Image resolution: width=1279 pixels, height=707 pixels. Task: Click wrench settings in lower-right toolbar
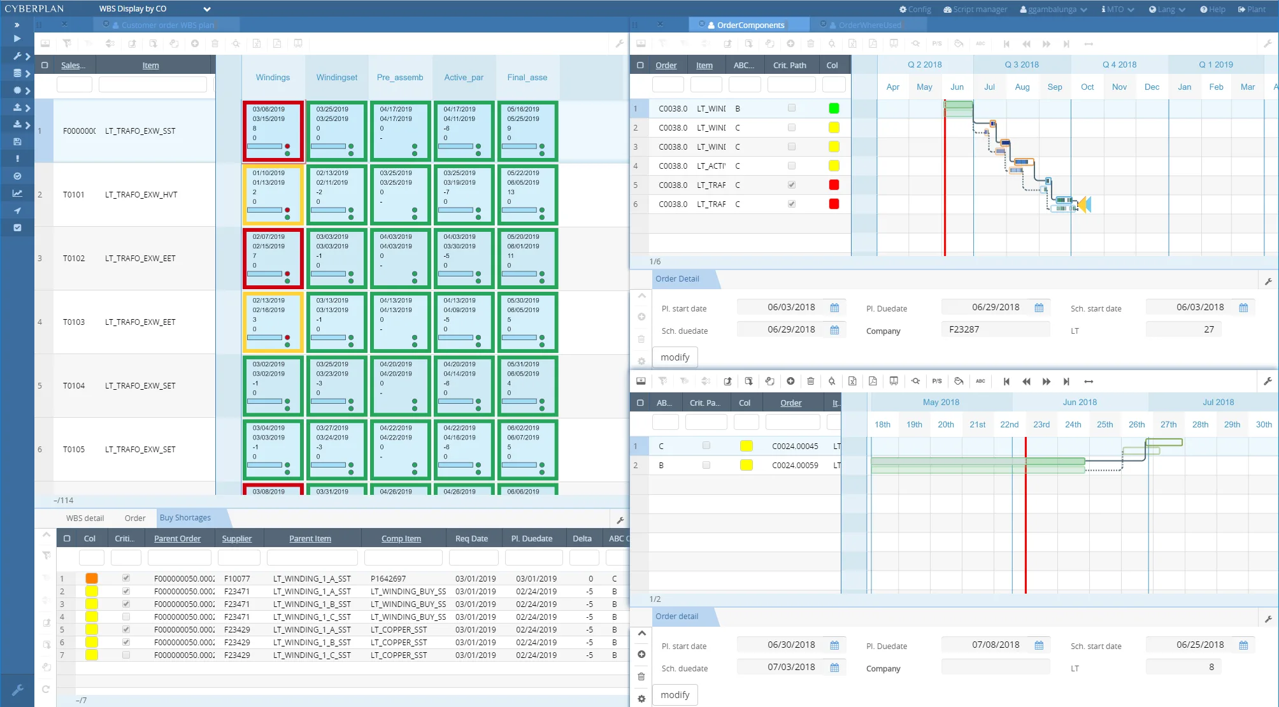[1268, 382]
